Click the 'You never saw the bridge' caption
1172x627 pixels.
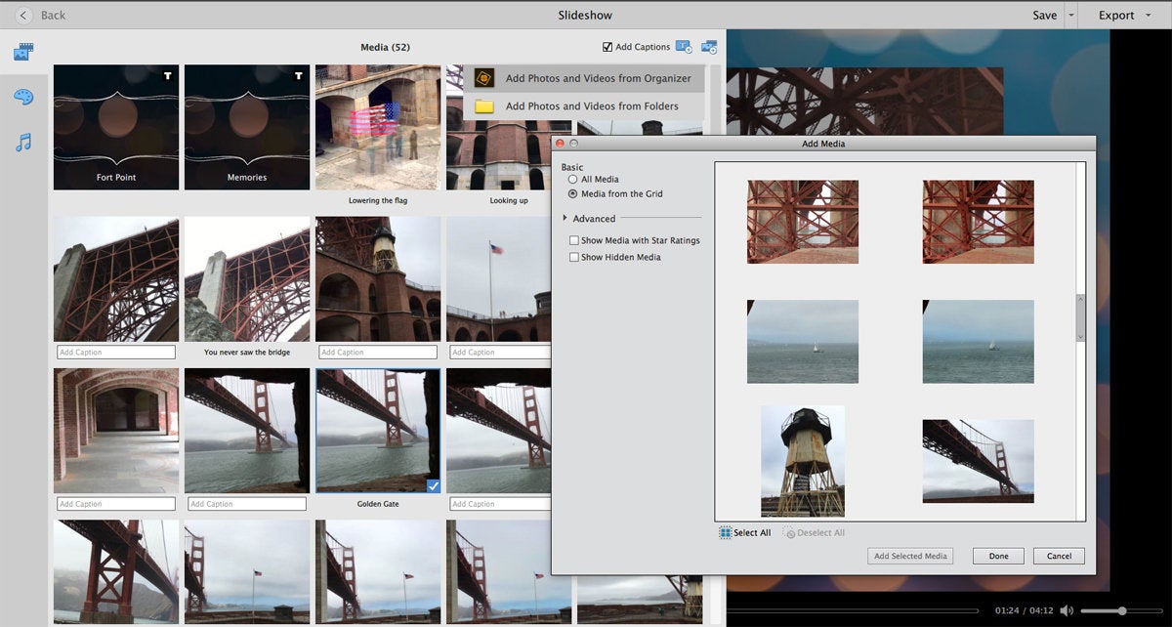tap(247, 353)
